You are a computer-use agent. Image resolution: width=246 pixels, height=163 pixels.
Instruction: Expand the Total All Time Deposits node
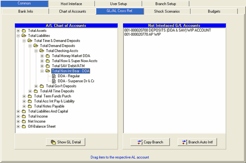[x=30, y=91]
